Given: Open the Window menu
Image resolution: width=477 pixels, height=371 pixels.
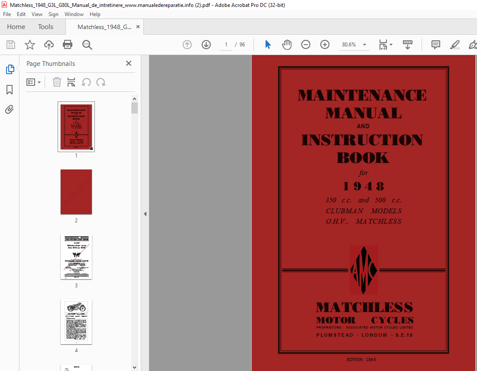Looking at the screenshot, I should tap(74, 14).
